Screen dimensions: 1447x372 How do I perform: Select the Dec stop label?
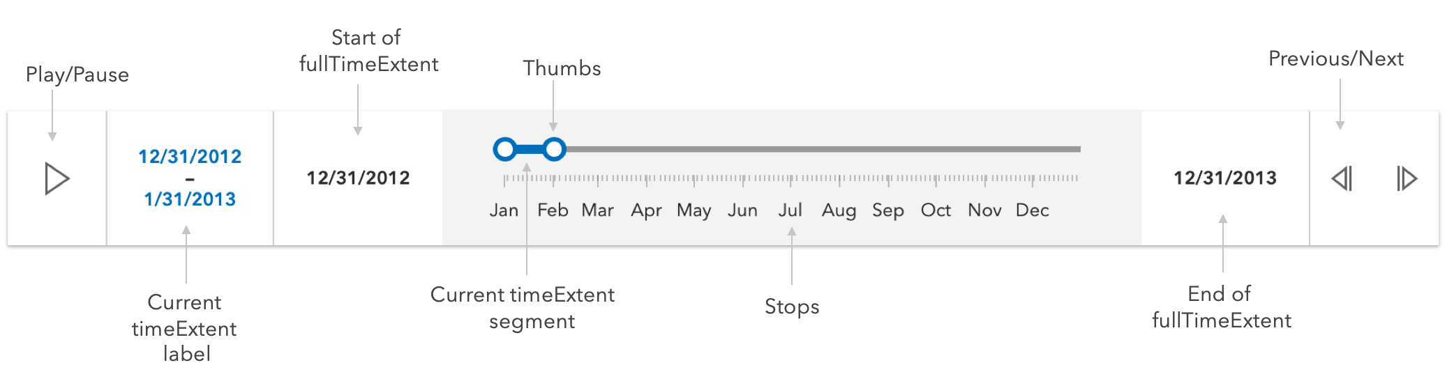(1032, 210)
